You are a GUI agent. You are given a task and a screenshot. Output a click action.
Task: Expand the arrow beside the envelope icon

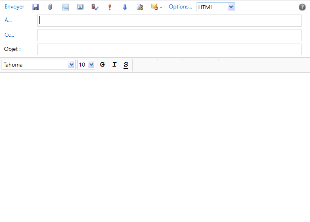click(x=161, y=8)
